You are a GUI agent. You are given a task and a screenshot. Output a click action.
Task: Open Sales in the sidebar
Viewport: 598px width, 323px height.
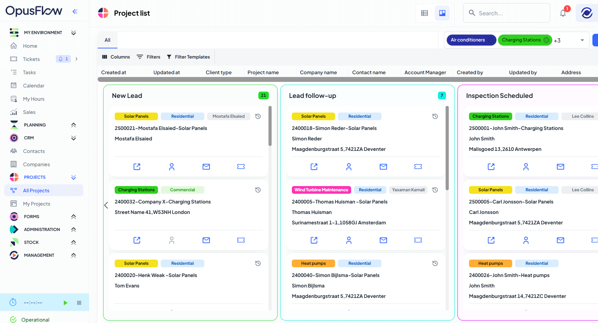click(x=29, y=112)
